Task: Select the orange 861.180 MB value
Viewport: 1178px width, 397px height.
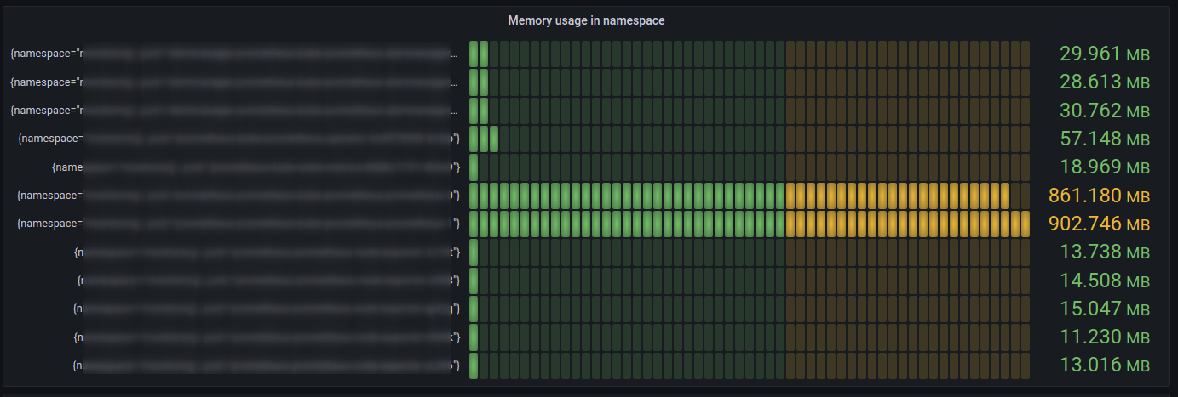Action: click(1099, 196)
